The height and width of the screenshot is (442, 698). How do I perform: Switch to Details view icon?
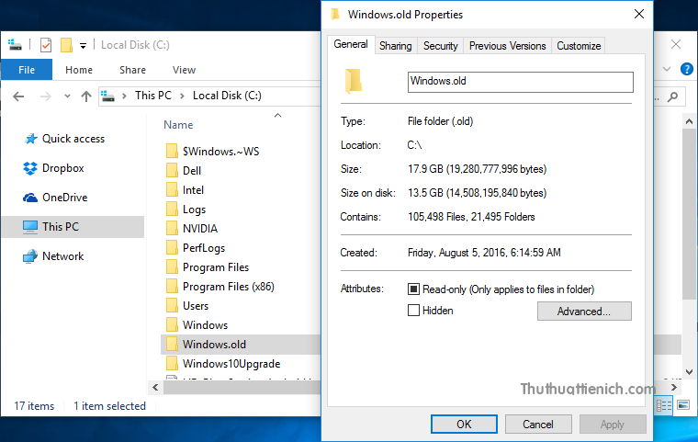(664, 405)
